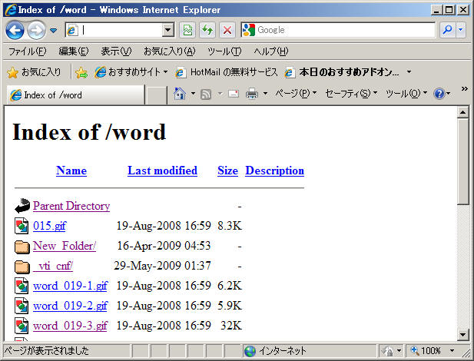Click the search magnifier button
Screen dimensions: 474x361
[446, 30]
